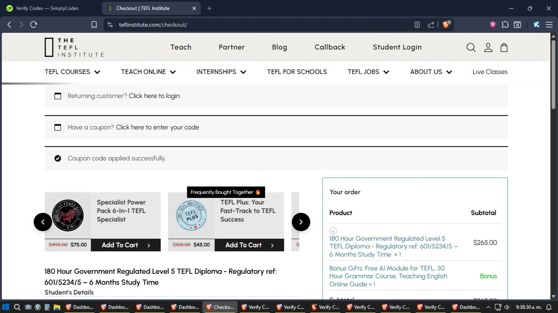
Task: Click TEFL Plus badge thumbnail
Action: [191, 215]
